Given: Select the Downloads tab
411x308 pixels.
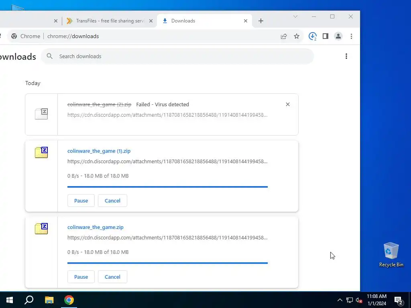Looking at the screenshot, I should (x=204, y=21).
